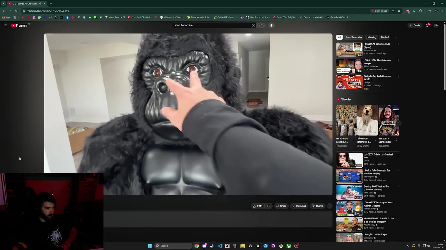Clear the search box with the X
This screenshot has height=250, width=446.
[253, 25]
